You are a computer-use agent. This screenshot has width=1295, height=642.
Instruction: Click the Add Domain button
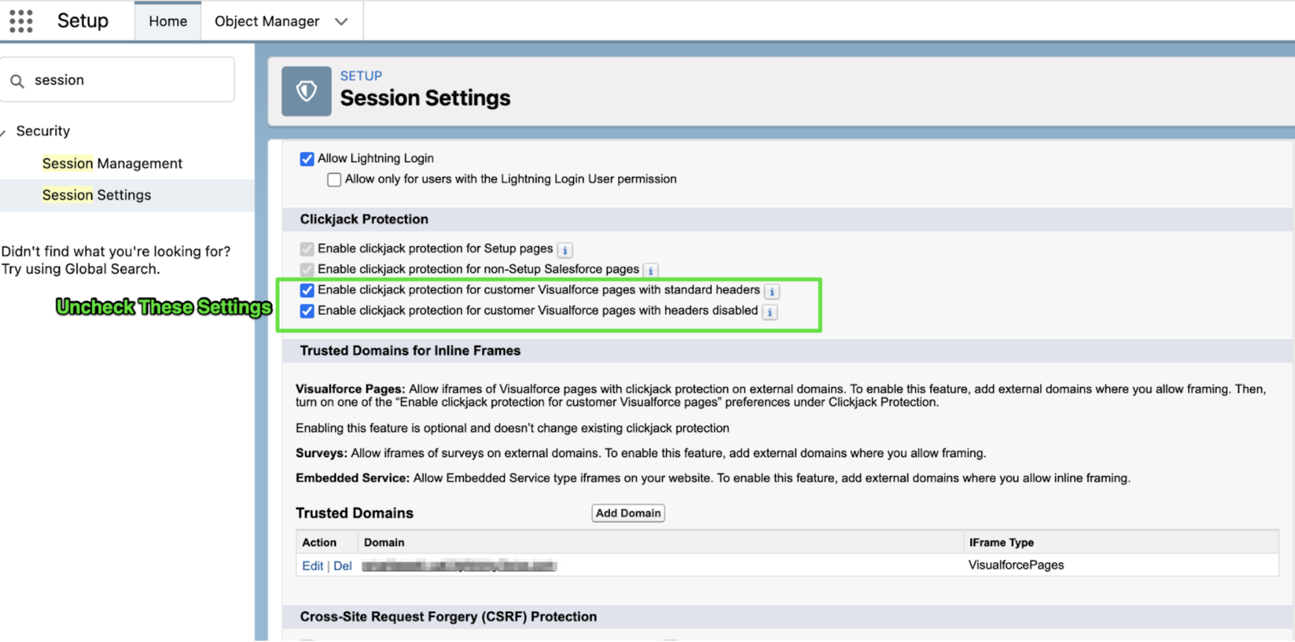628,513
